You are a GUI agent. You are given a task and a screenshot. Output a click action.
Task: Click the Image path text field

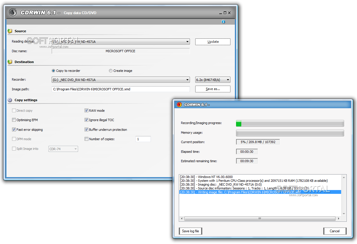coord(120,89)
